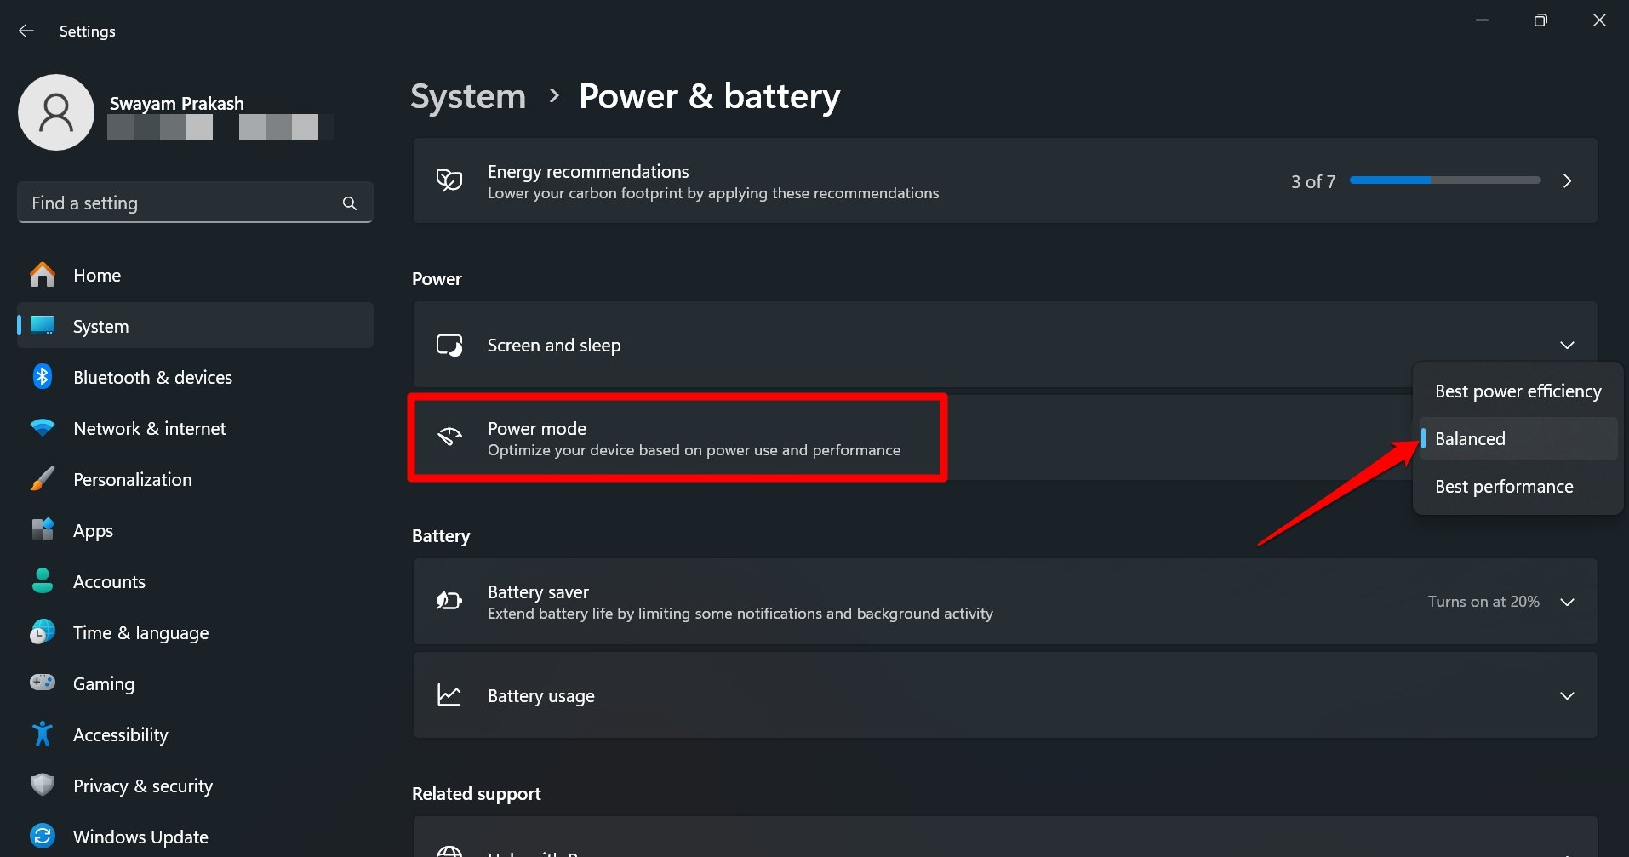Open the Battery saver icon

pyautogui.click(x=449, y=601)
